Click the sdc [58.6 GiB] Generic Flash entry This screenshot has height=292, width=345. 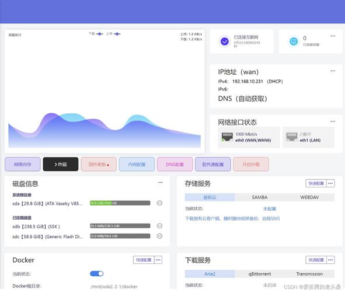(x=48, y=237)
